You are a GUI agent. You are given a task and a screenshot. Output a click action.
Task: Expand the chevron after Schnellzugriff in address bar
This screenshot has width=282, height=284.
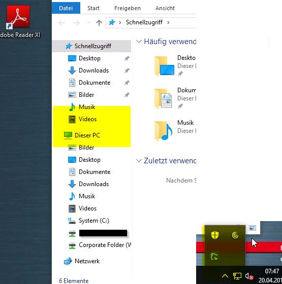point(168,22)
